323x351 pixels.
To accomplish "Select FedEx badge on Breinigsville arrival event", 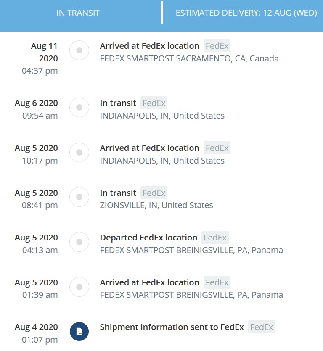I will [217, 282].
